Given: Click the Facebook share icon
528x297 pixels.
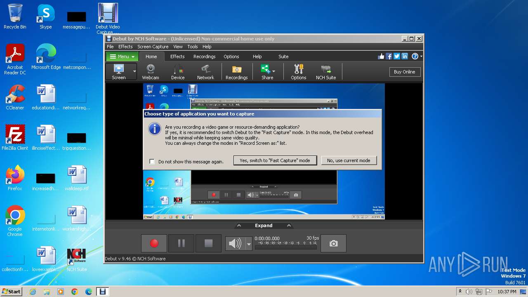Looking at the screenshot, I should tap(389, 57).
